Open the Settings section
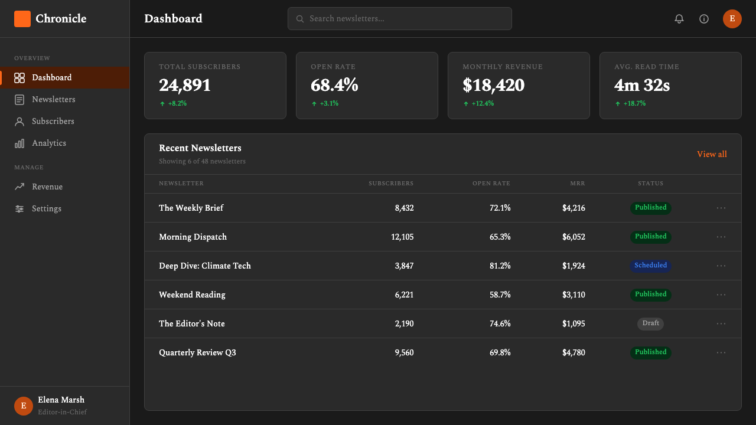 click(65, 209)
